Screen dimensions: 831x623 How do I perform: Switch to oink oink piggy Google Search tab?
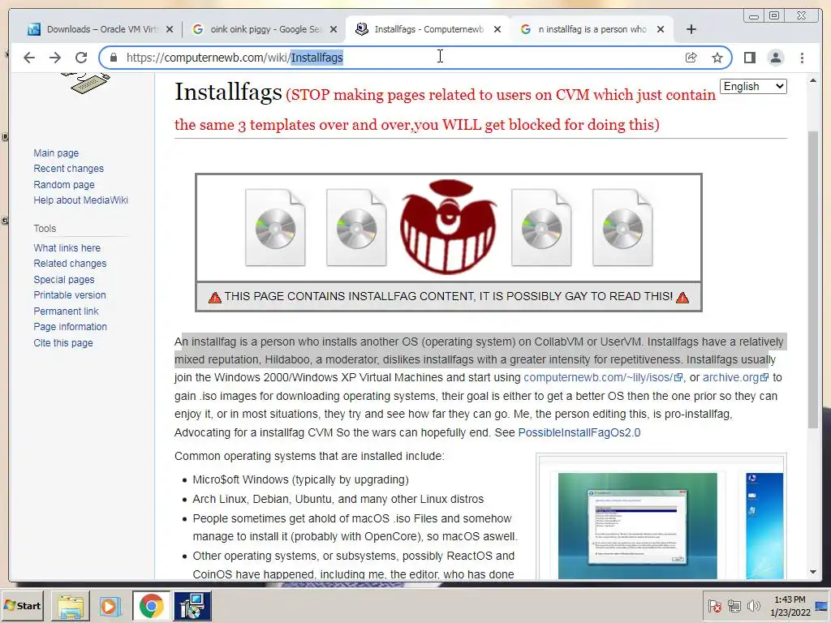[x=265, y=29]
